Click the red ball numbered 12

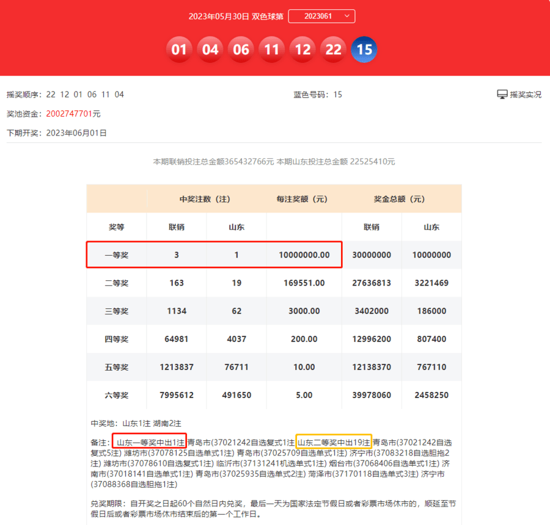click(x=302, y=49)
